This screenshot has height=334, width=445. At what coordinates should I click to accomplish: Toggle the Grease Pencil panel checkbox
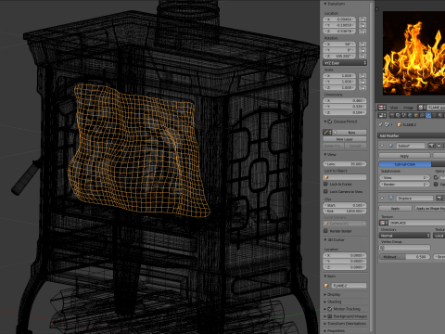[330, 122]
